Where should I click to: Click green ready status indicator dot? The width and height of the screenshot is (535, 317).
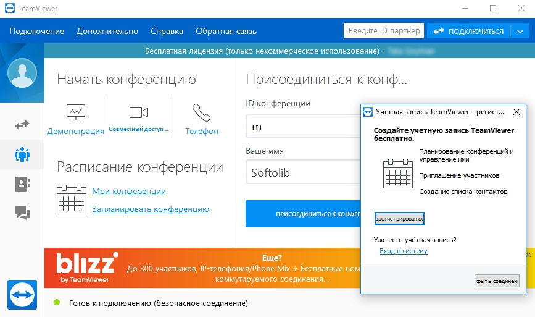(x=57, y=302)
